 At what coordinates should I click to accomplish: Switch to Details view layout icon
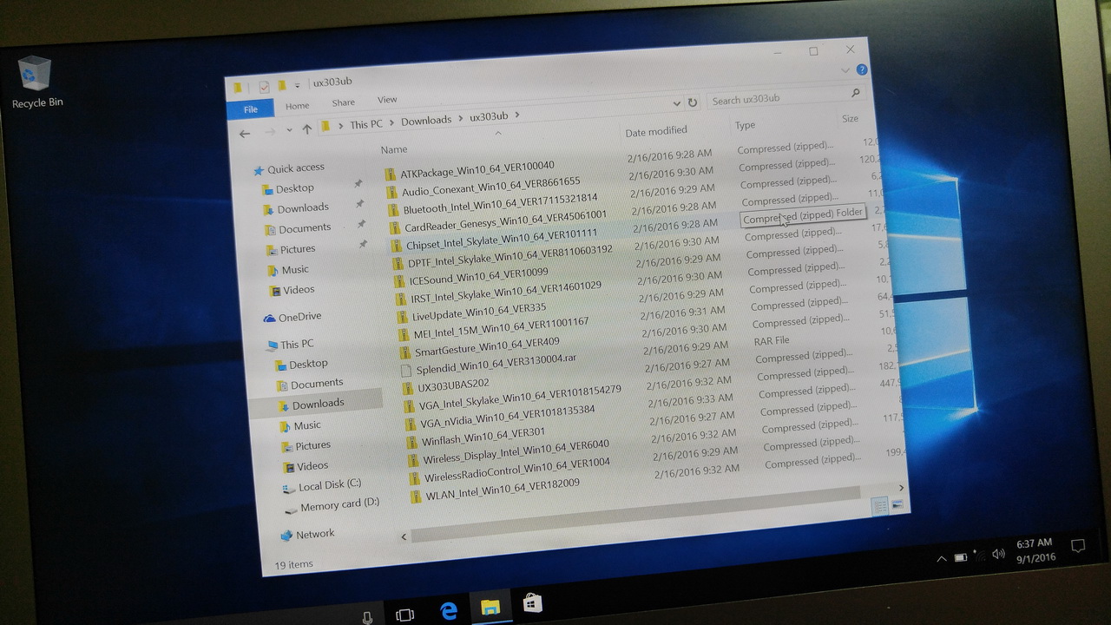pyautogui.click(x=879, y=507)
